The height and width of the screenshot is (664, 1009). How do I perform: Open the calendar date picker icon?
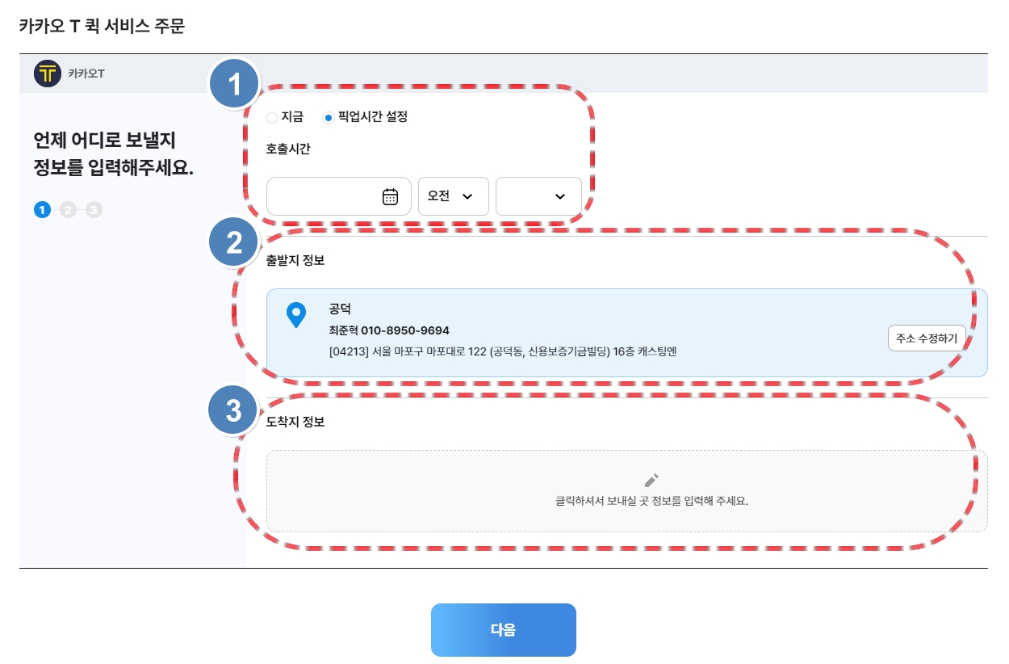click(x=390, y=196)
